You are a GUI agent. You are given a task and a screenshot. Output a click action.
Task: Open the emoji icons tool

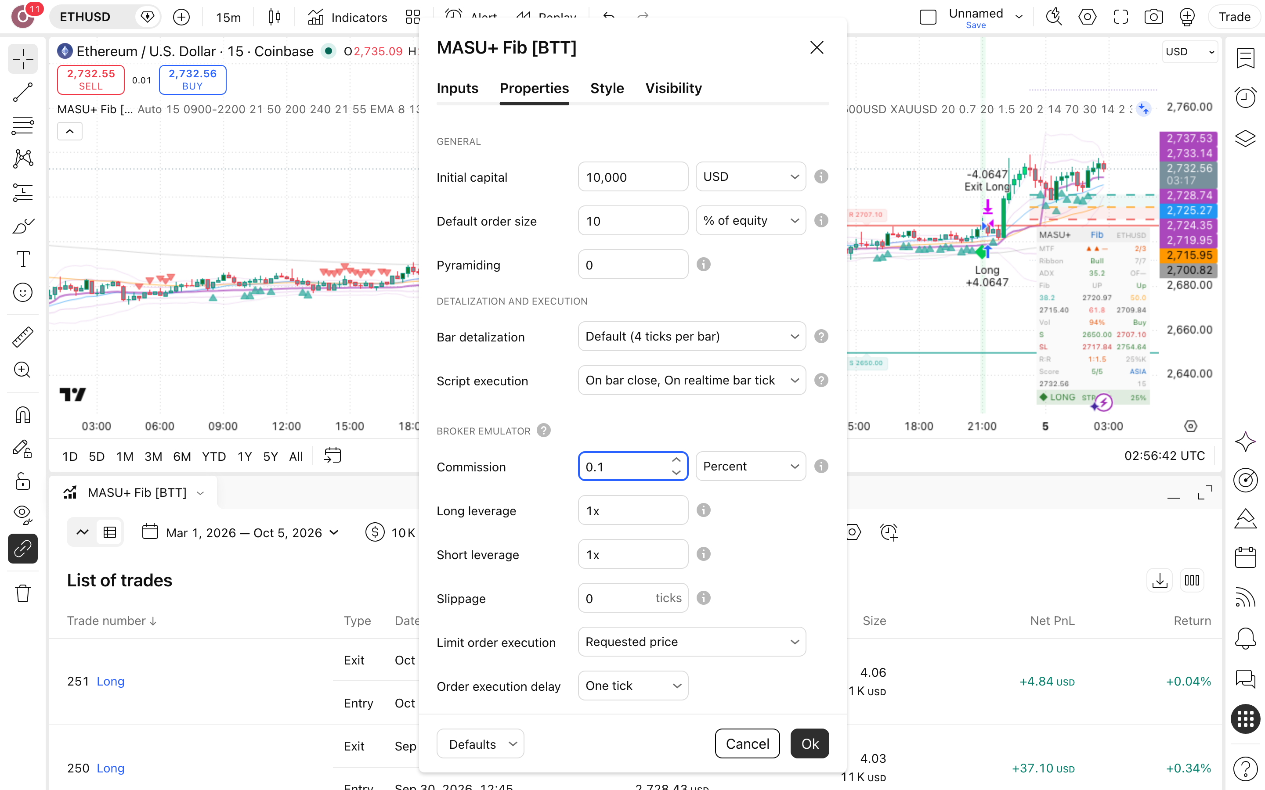click(x=23, y=292)
